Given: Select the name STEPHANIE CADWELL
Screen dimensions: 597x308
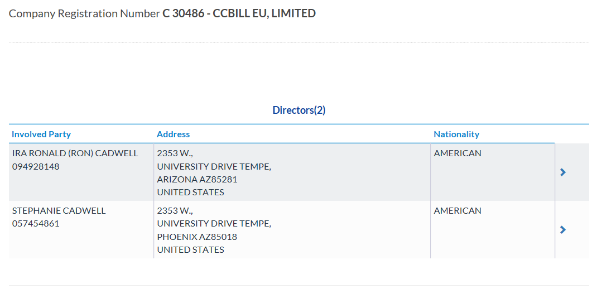Looking at the screenshot, I should point(59,210).
